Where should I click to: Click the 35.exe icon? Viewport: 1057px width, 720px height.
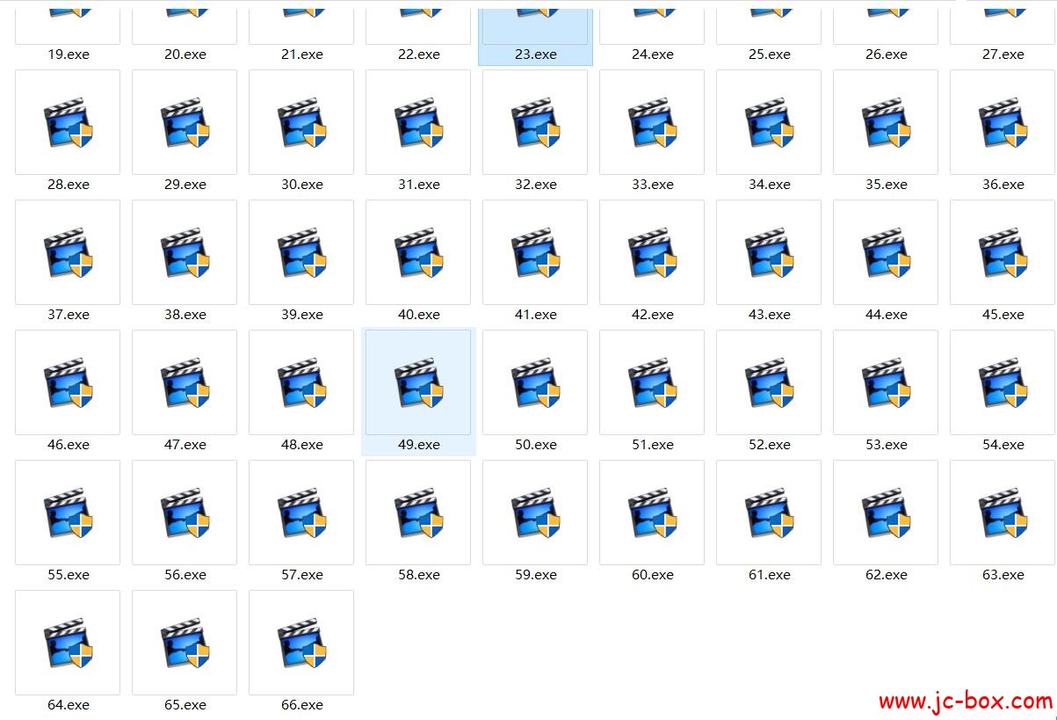point(887,122)
